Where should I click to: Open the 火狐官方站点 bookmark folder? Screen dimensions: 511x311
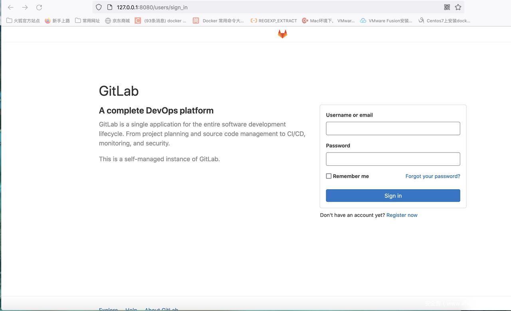tap(23, 20)
